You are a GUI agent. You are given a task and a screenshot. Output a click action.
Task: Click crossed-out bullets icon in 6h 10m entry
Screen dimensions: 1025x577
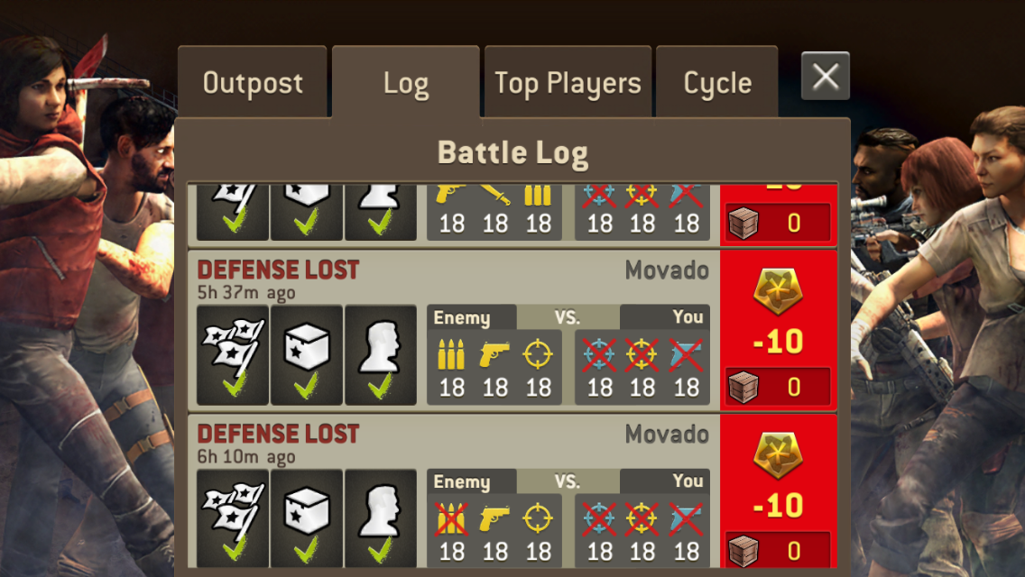451,518
